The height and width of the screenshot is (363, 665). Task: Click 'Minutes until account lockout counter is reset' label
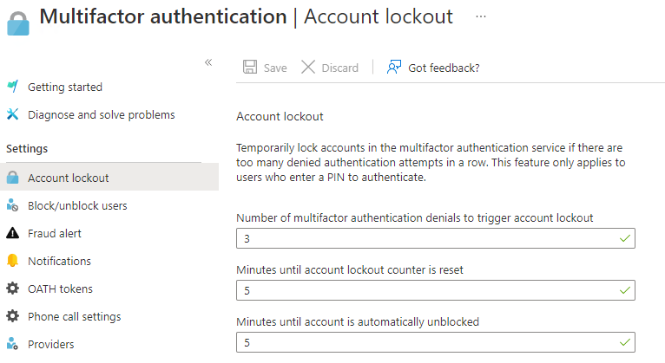pyautogui.click(x=350, y=270)
